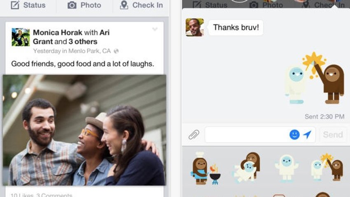The width and height of the screenshot is (350, 197).
Task: Click the dimmed Photo tab behind chat
Action: (266, 5)
